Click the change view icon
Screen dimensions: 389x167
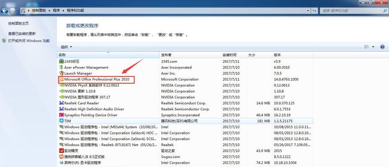click(x=366, y=47)
